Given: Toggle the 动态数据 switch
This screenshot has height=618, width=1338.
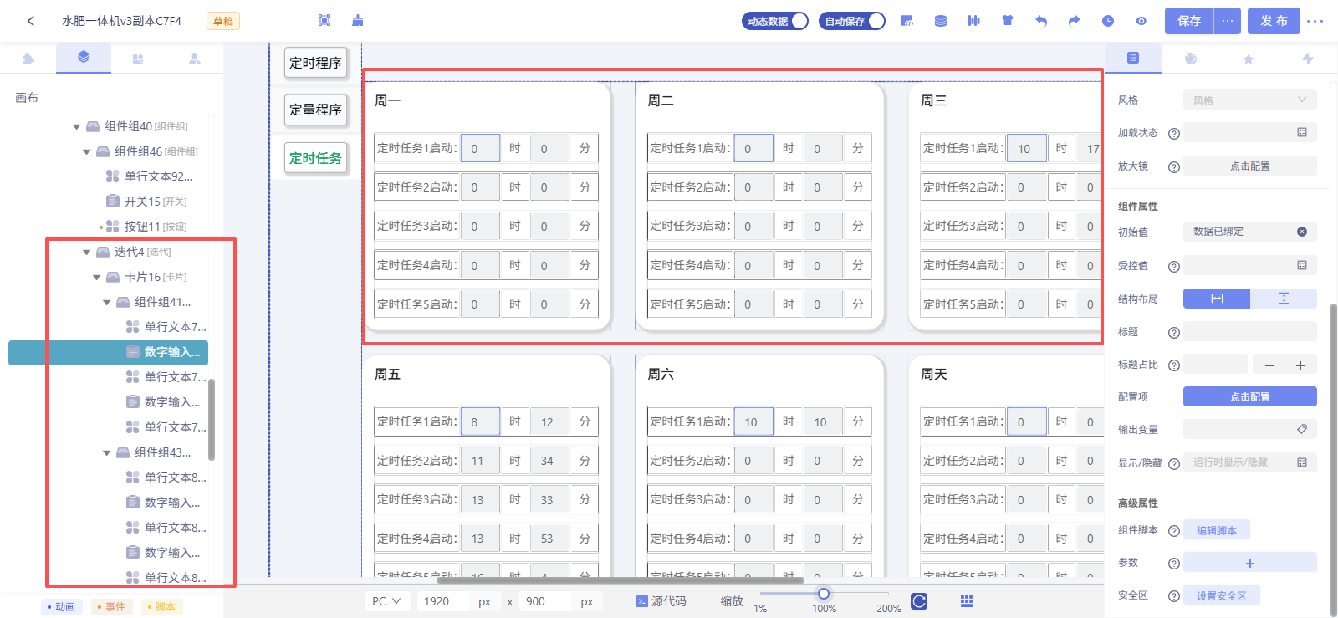Looking at the screenshot, I should [775, 21].
